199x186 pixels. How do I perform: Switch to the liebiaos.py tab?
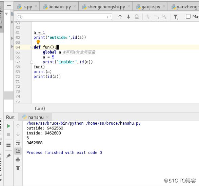[59, 6]
